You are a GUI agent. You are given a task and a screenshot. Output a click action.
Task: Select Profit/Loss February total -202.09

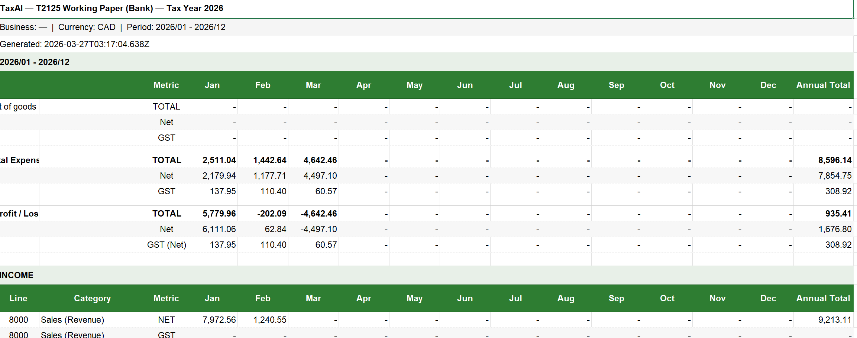click(272, 214)
